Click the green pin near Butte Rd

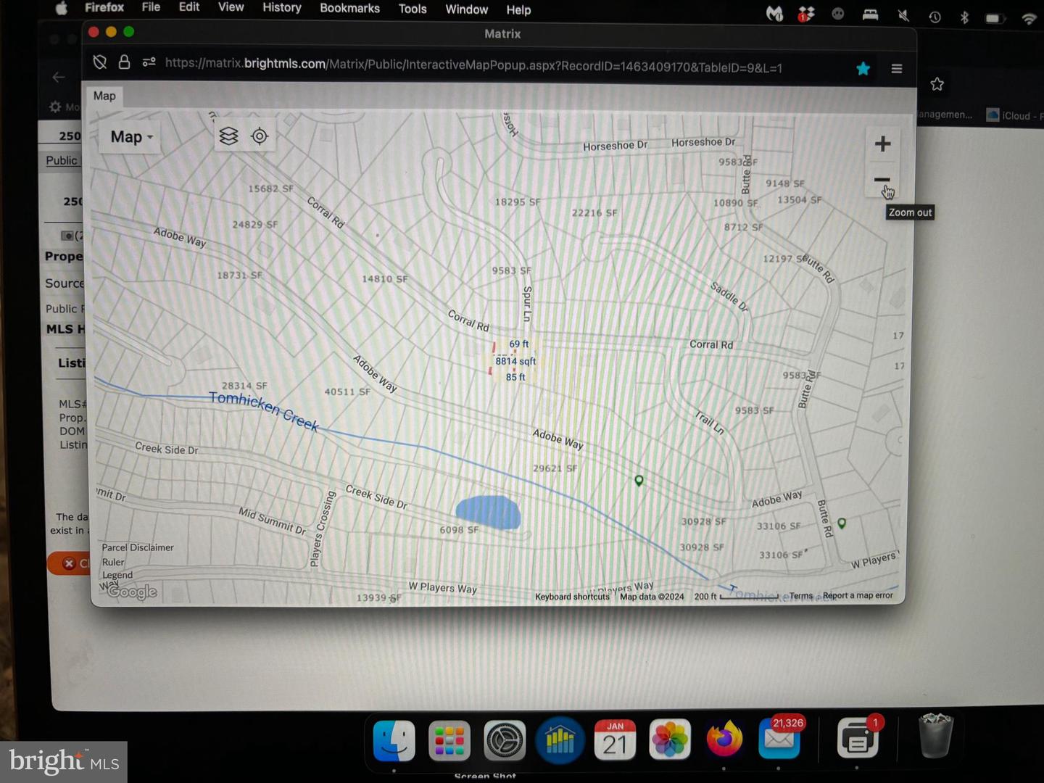pos(842,523)
